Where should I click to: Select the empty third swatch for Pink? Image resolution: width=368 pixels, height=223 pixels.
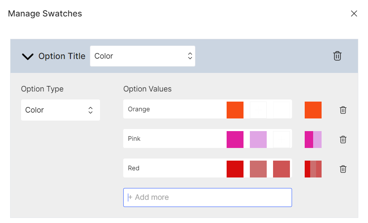point(281,140)
